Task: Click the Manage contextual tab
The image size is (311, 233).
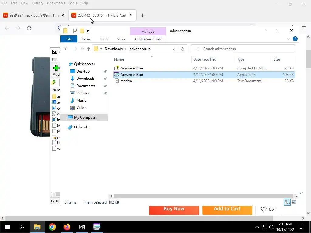Action: coord(148,32)
